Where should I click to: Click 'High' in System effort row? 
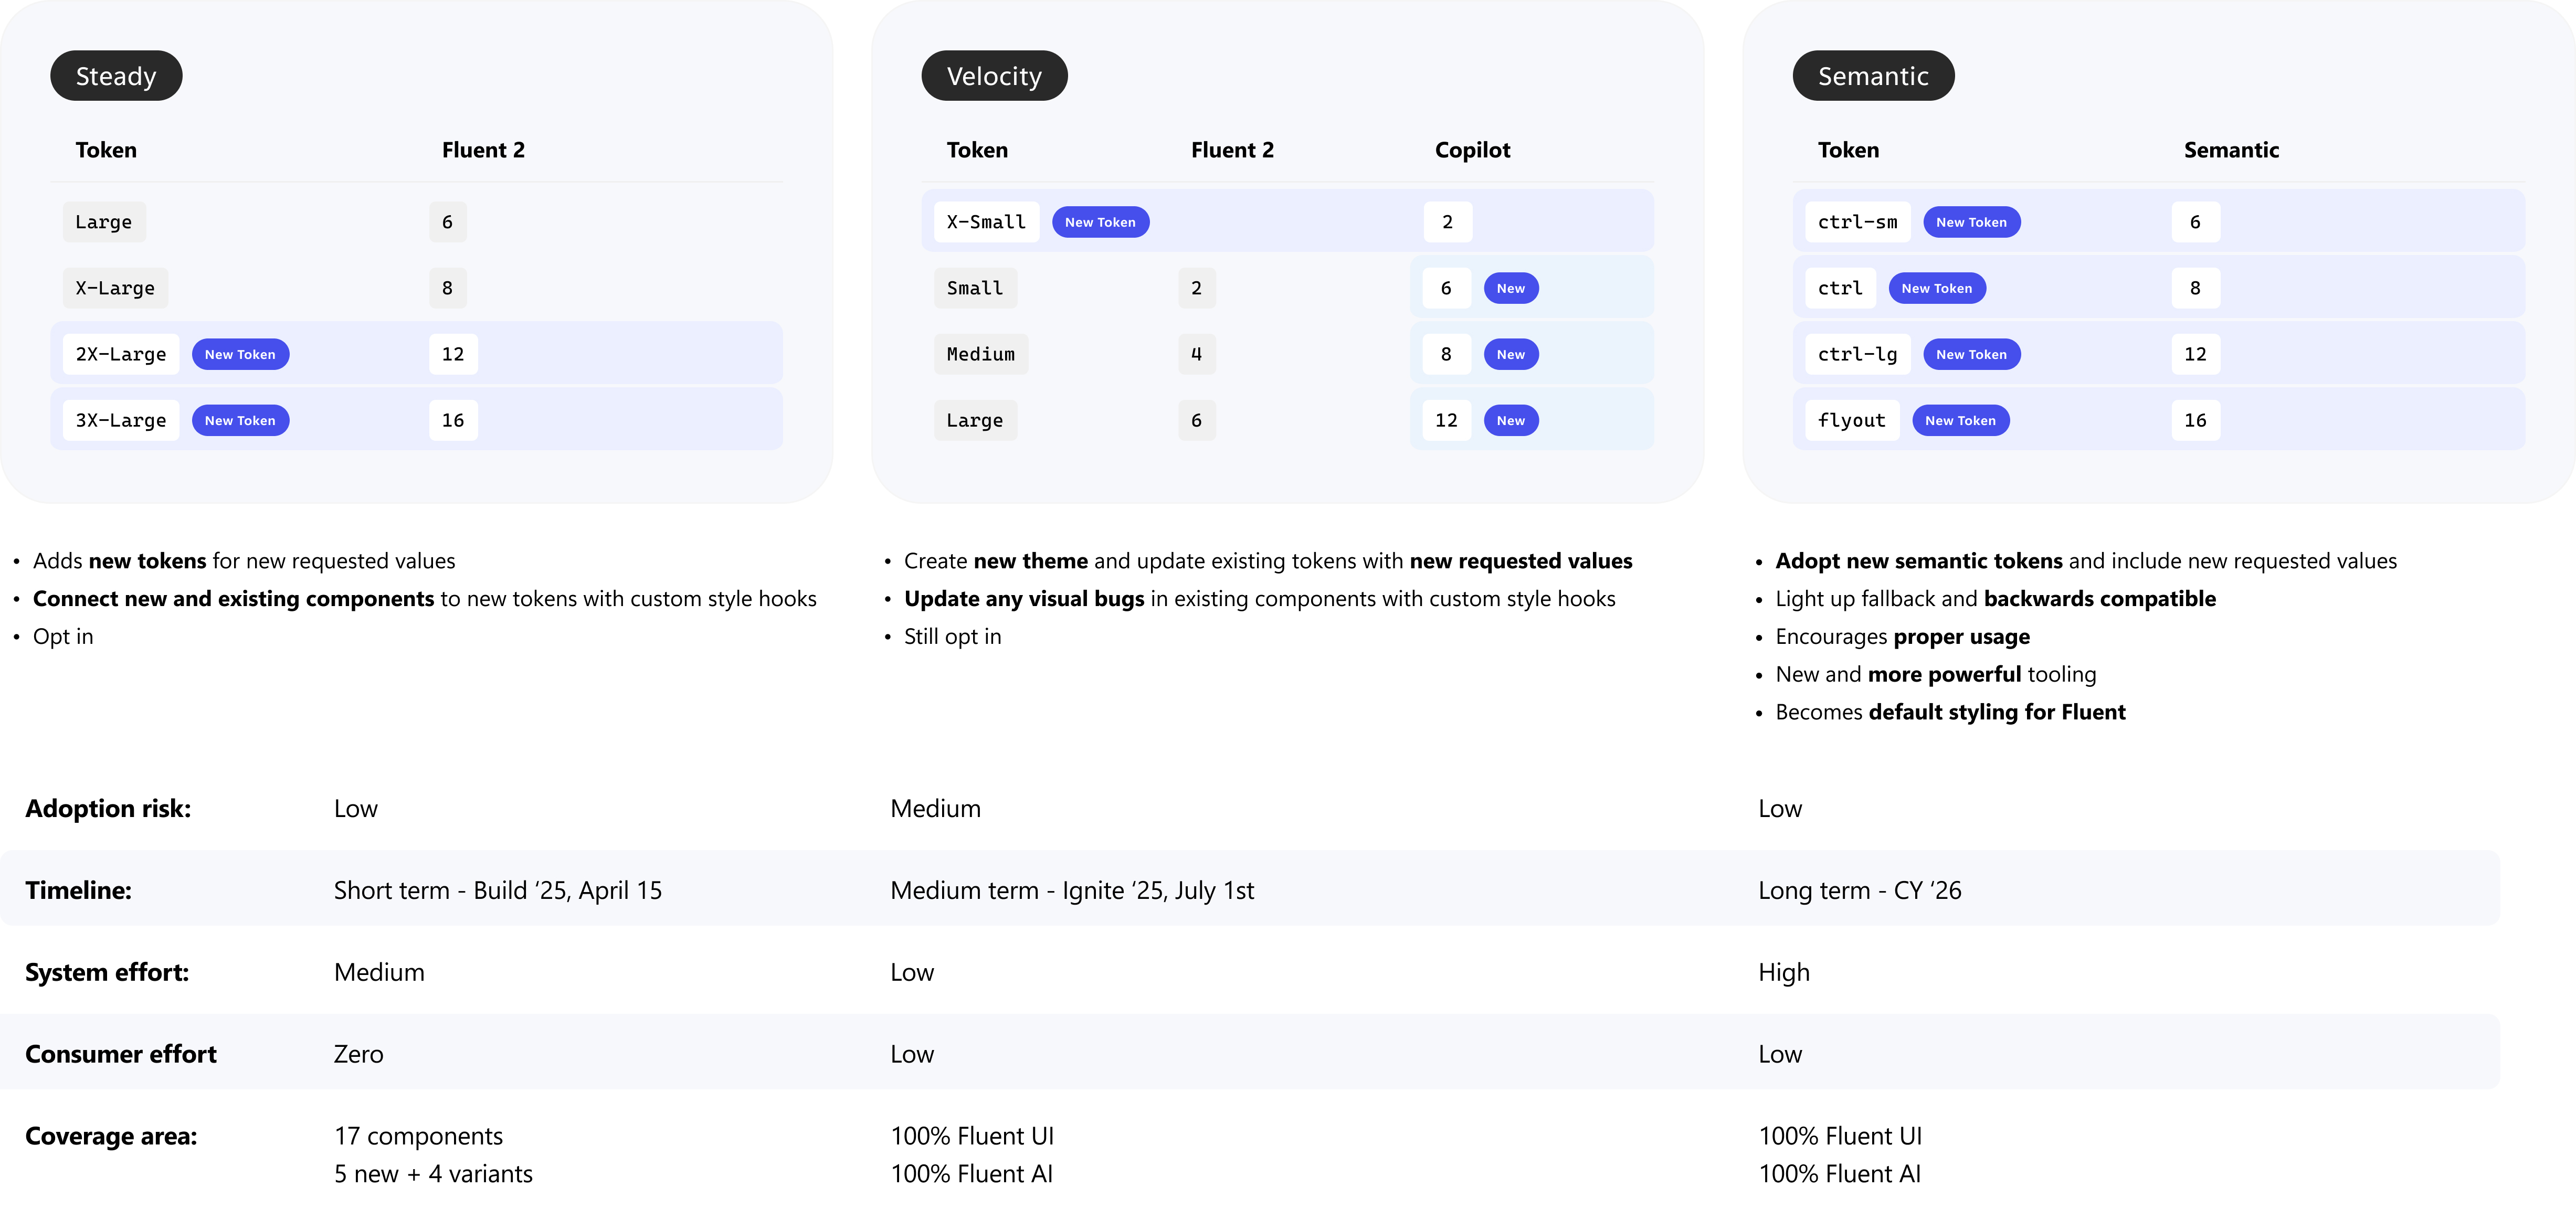(1784, 972)
